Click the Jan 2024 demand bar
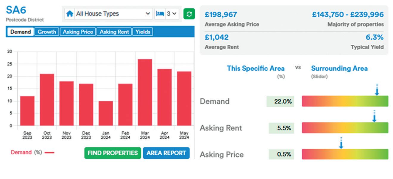 106,113
